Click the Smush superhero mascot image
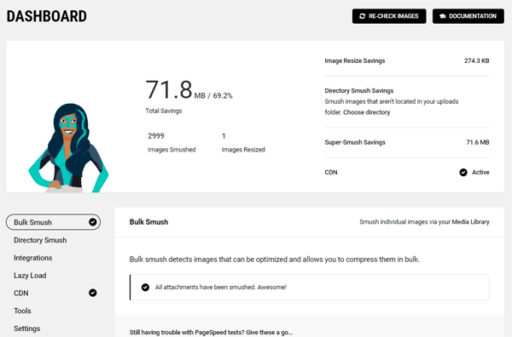The width and height of the screenshot is (512, 337). click(x=68, y=148)
